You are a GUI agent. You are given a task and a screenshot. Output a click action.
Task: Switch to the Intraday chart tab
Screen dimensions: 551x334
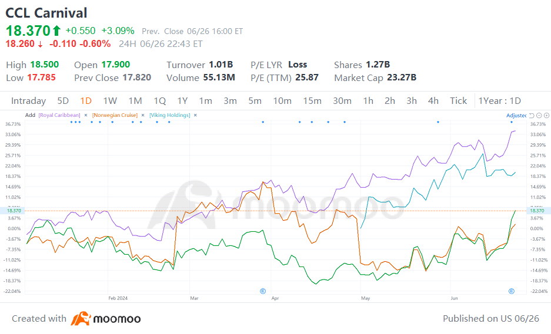[28, 101]
